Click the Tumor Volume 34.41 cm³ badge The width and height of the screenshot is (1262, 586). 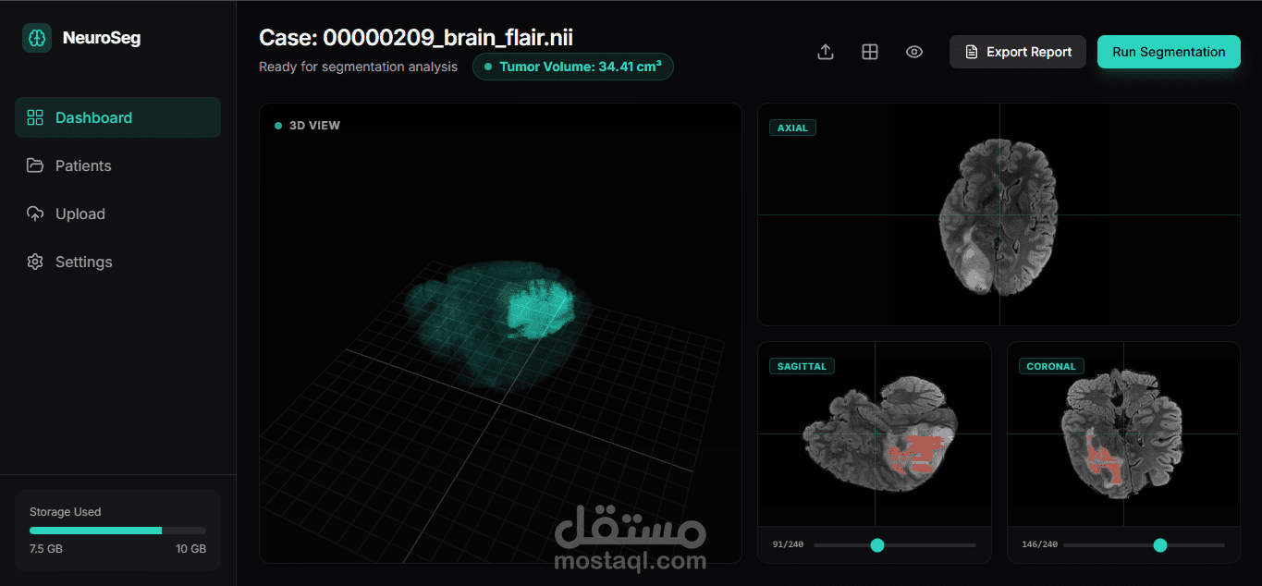point(573,67)
